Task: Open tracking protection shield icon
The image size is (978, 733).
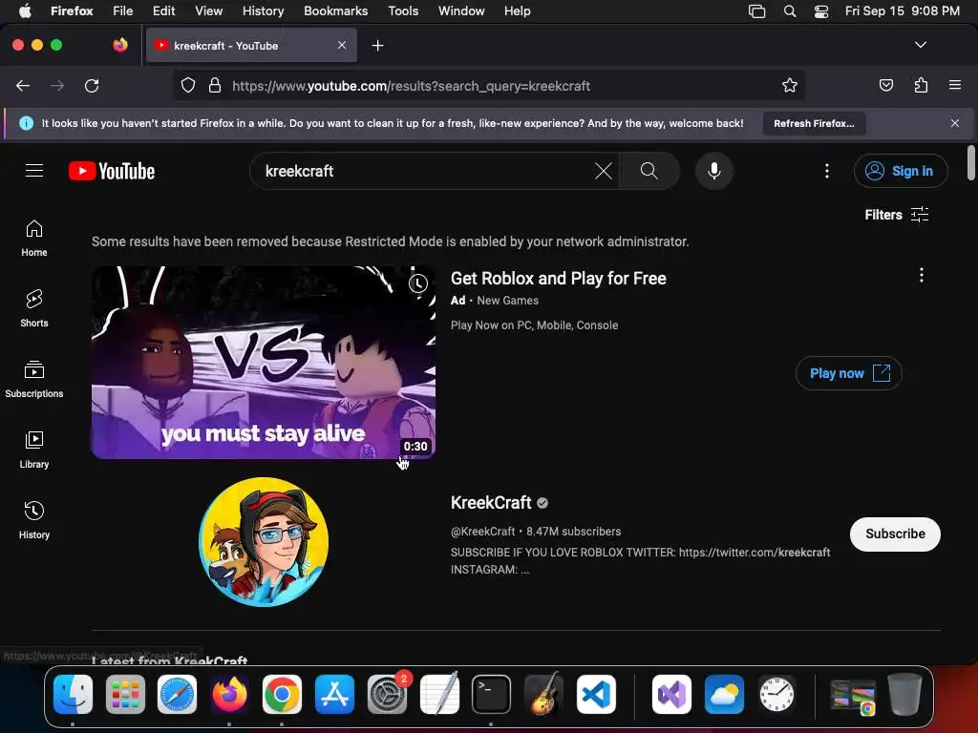Action: (x=188, y=85)
